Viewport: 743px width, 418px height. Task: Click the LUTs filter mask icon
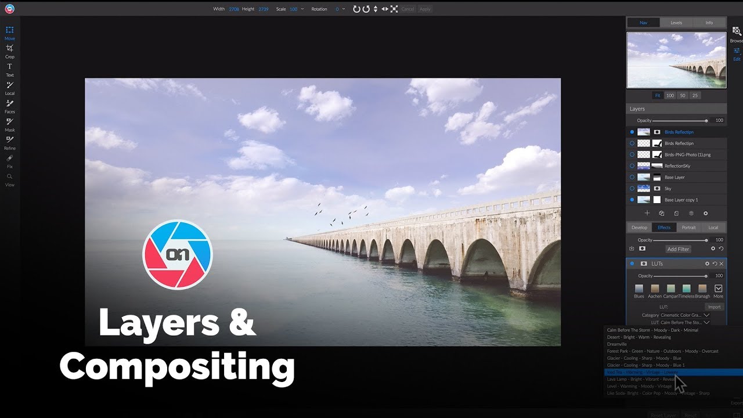pos(644,264)
